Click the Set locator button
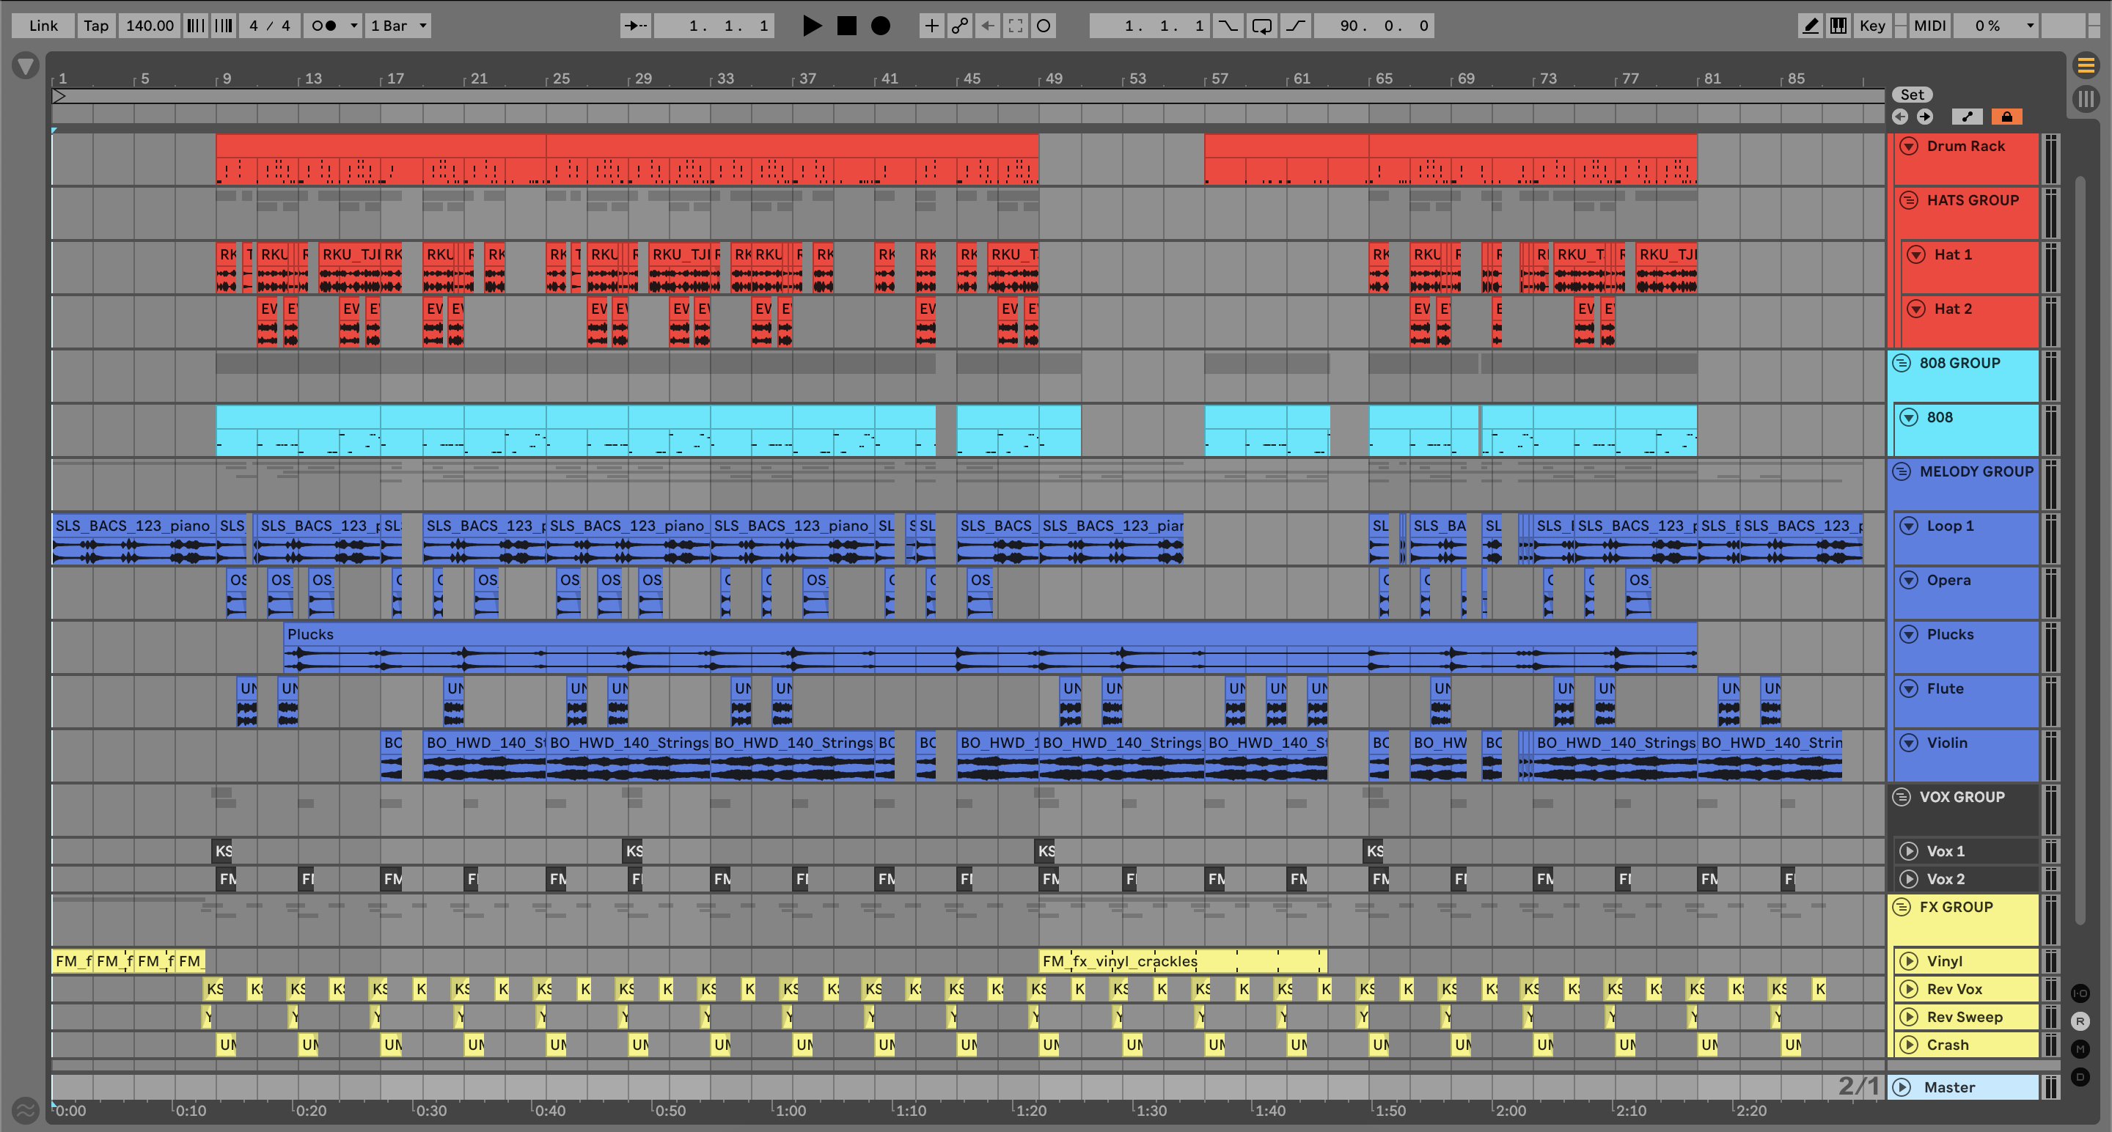This screenshot has width=2112, height=1132. click(1911, 95)
